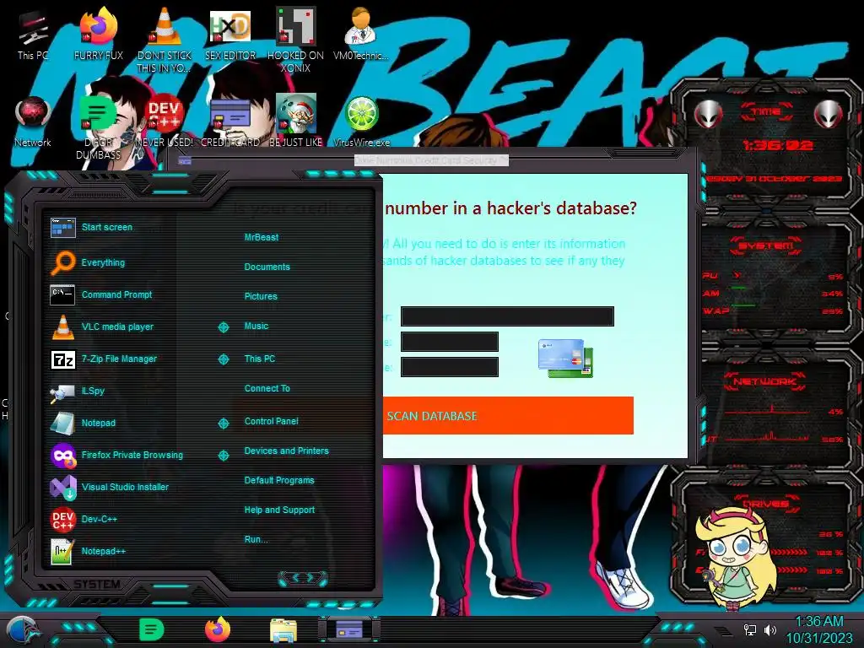Open the green notes app in taskbar

click(152, 629)
